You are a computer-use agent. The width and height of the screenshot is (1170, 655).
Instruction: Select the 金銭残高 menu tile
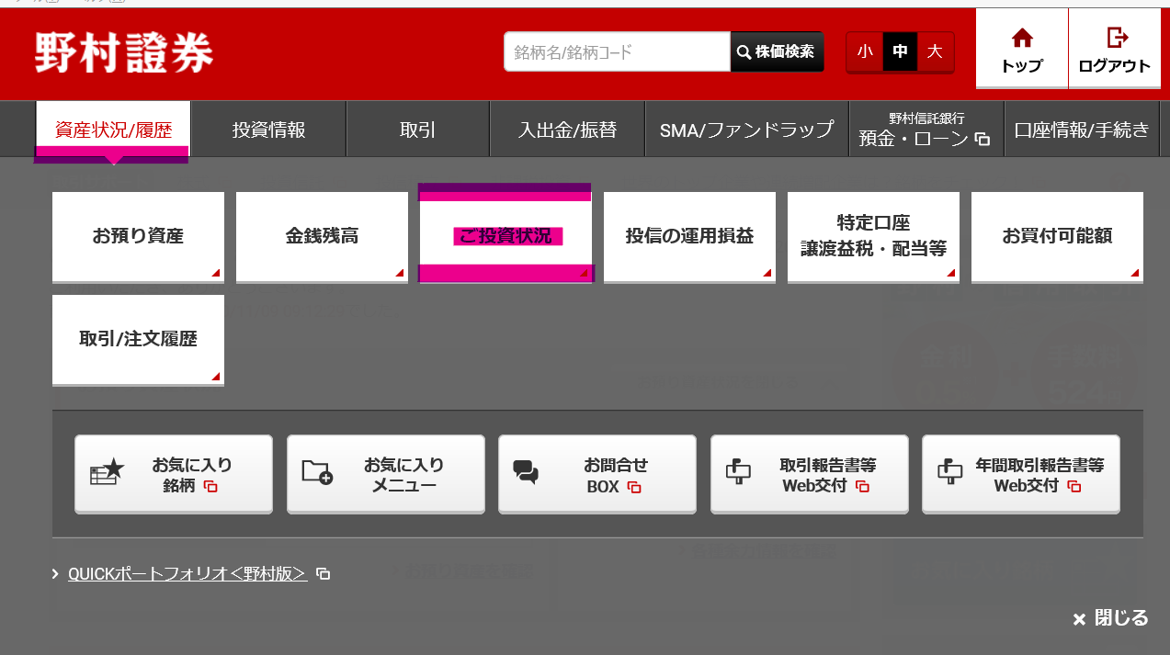point(322,237)
